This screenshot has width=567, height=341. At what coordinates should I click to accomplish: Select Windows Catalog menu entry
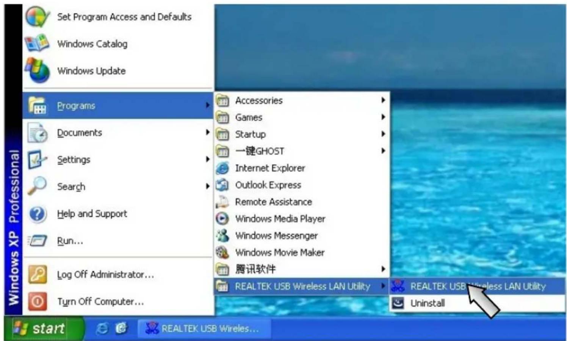(117, 44)
